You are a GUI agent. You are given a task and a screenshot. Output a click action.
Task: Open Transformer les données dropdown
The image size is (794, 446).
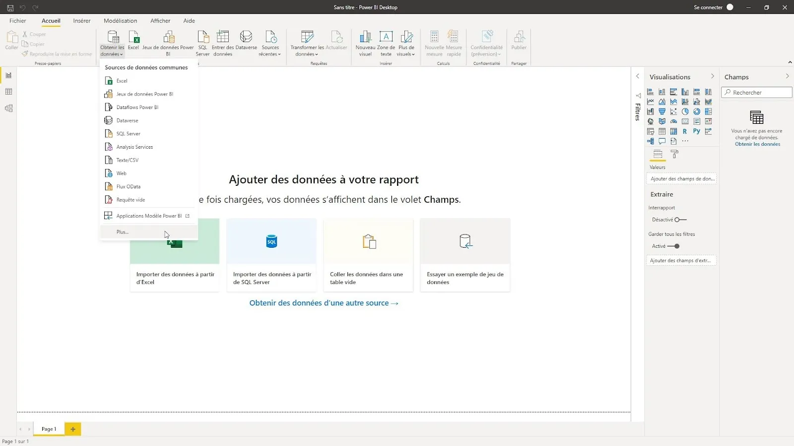[307, 44]
